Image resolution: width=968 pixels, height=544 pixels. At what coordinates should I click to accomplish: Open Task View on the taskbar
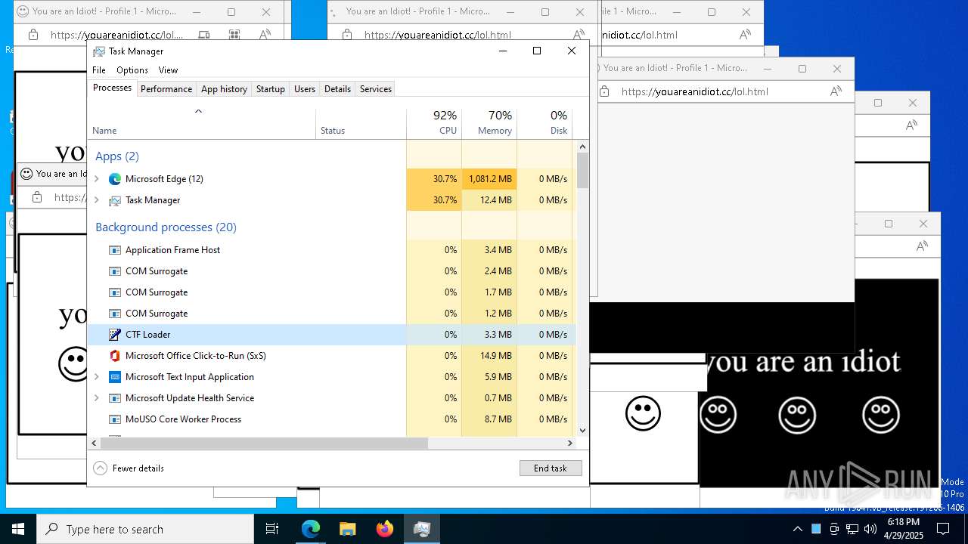click(x=272, y=529)
